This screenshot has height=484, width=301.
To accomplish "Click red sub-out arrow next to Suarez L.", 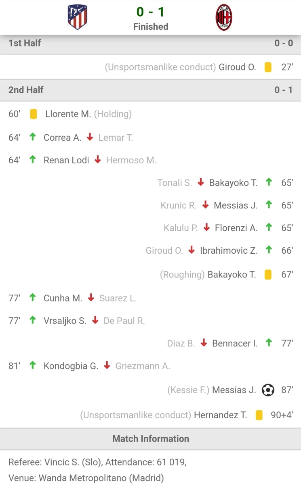I will pos(91,298).
